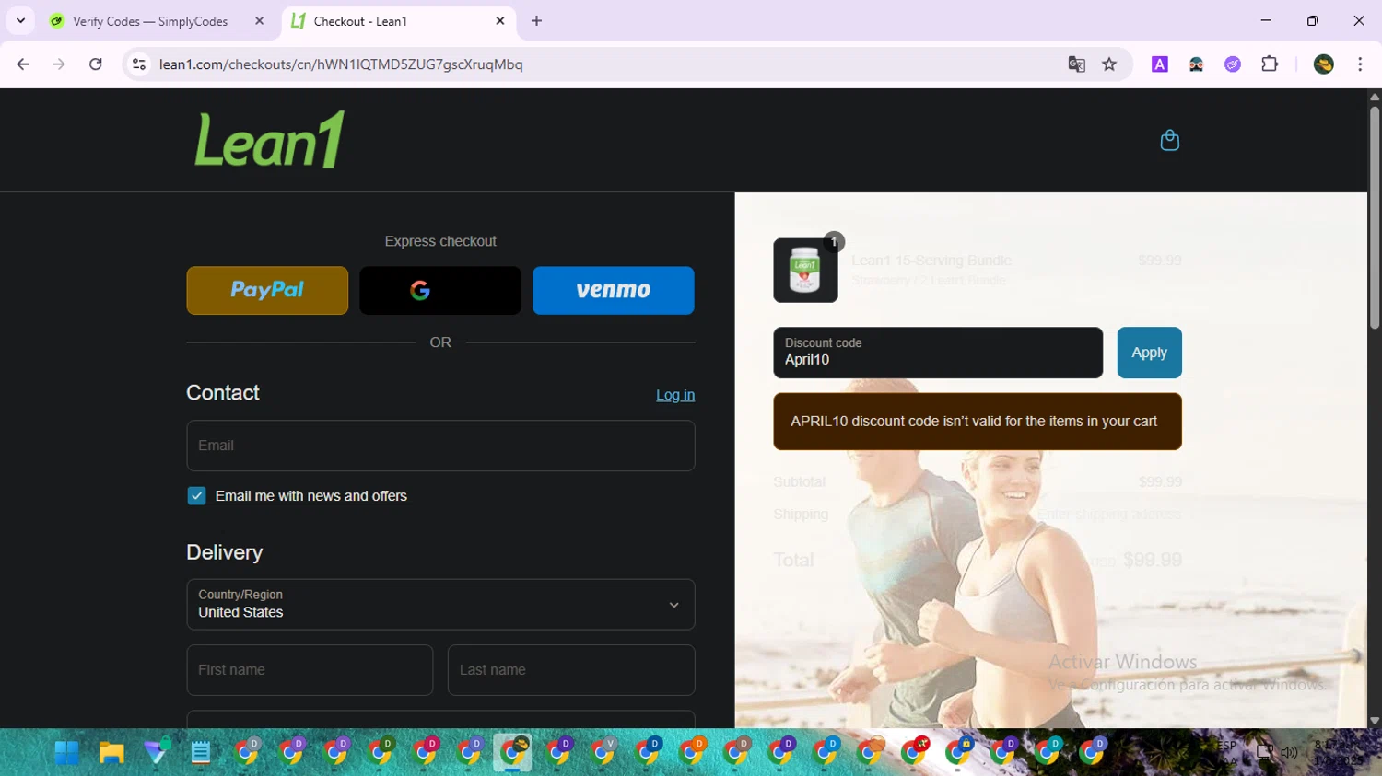Bookmark this page with the star
The height and width of the screenshot is (776, 1382).
1109,64
